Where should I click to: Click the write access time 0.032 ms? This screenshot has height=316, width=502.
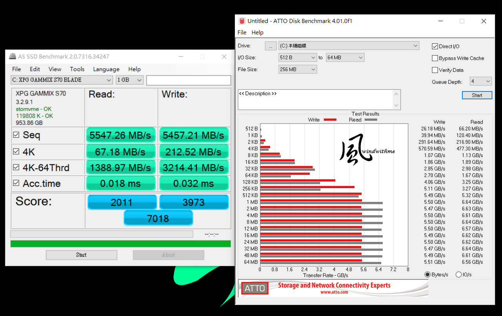click(x=193, y=183)
